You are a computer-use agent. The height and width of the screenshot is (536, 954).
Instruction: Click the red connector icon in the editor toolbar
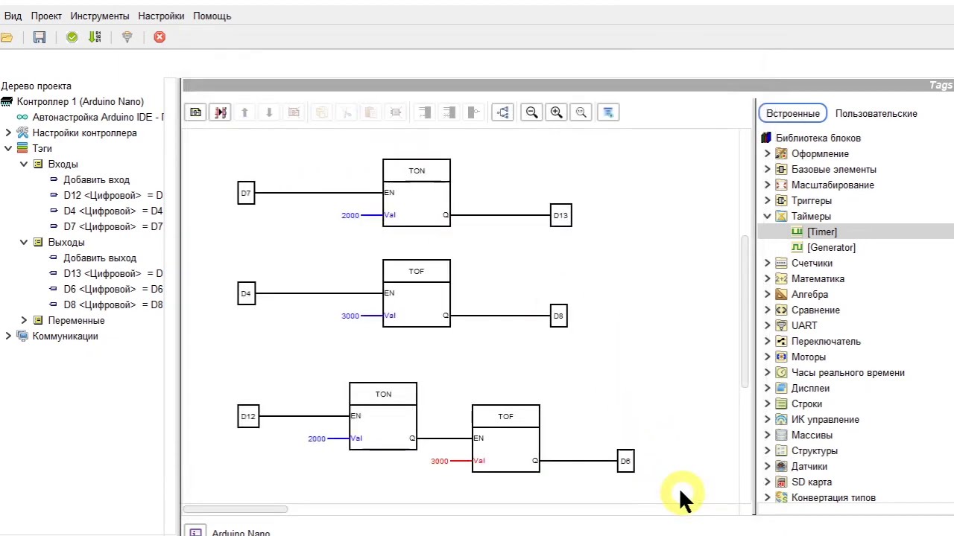tap(221, 112)
